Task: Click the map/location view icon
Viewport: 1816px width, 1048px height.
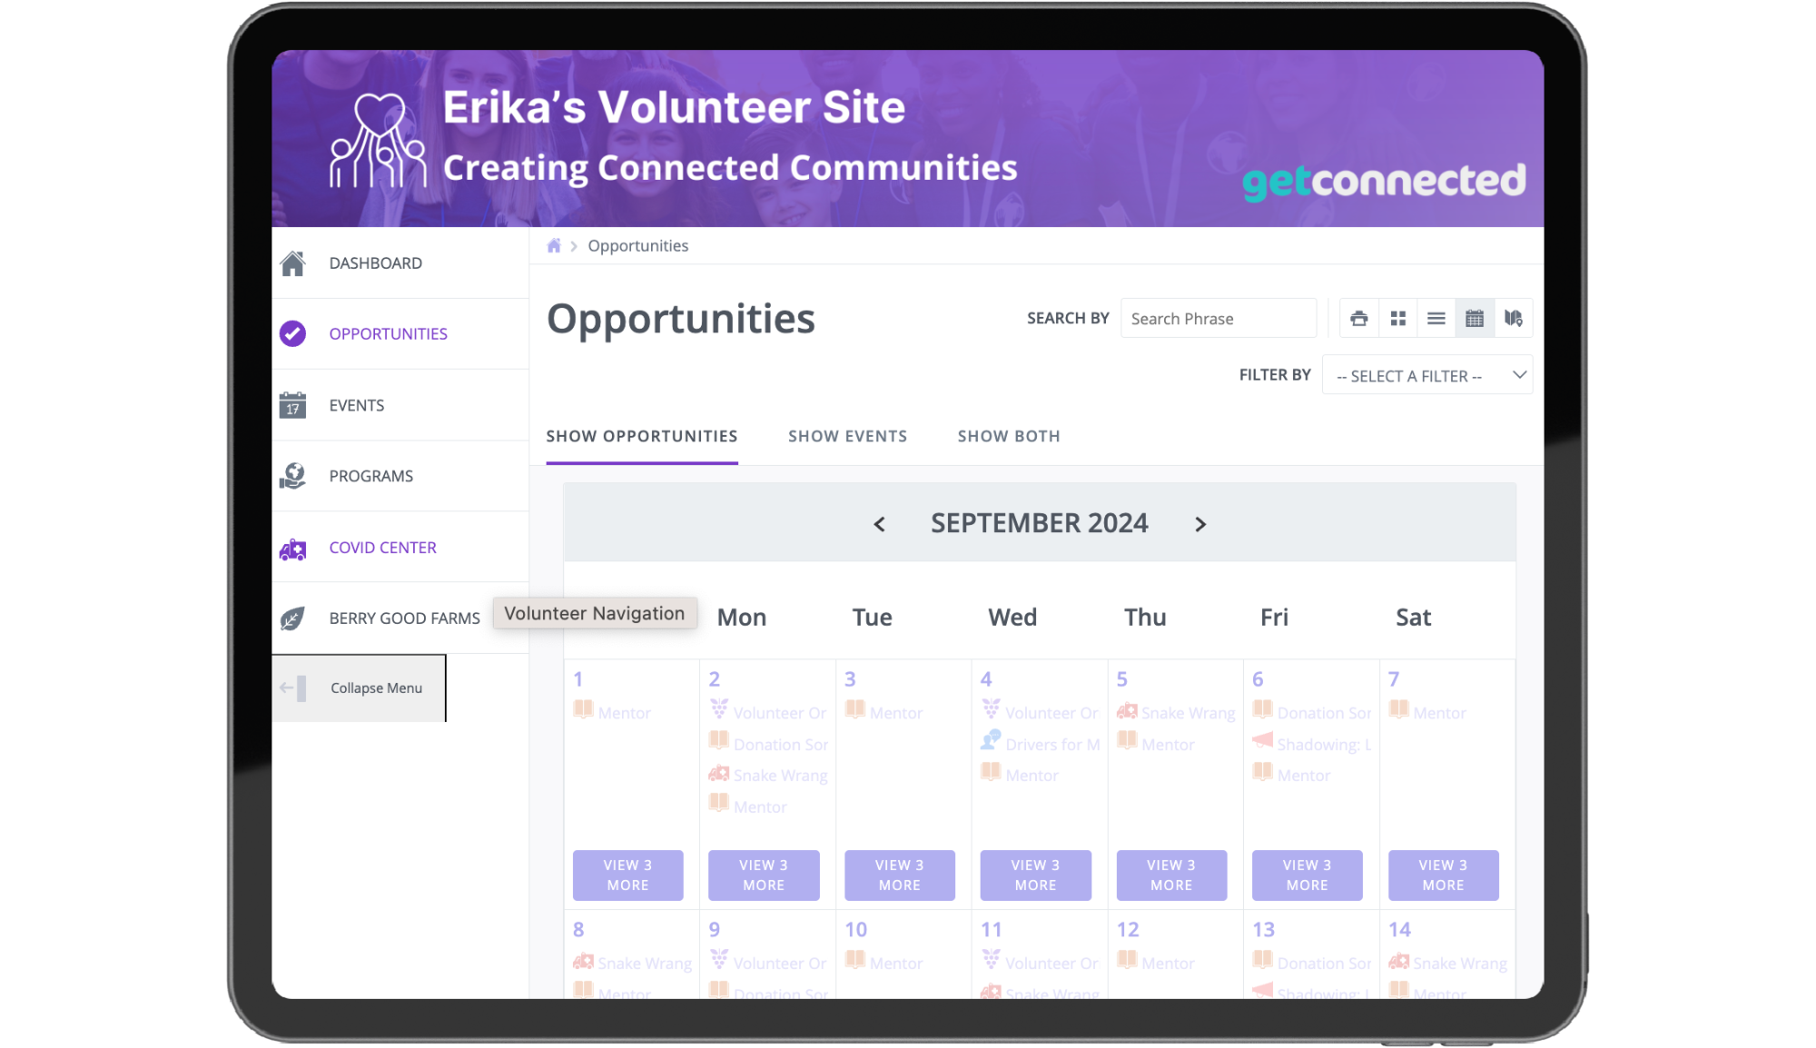Action: (1513, 318)
